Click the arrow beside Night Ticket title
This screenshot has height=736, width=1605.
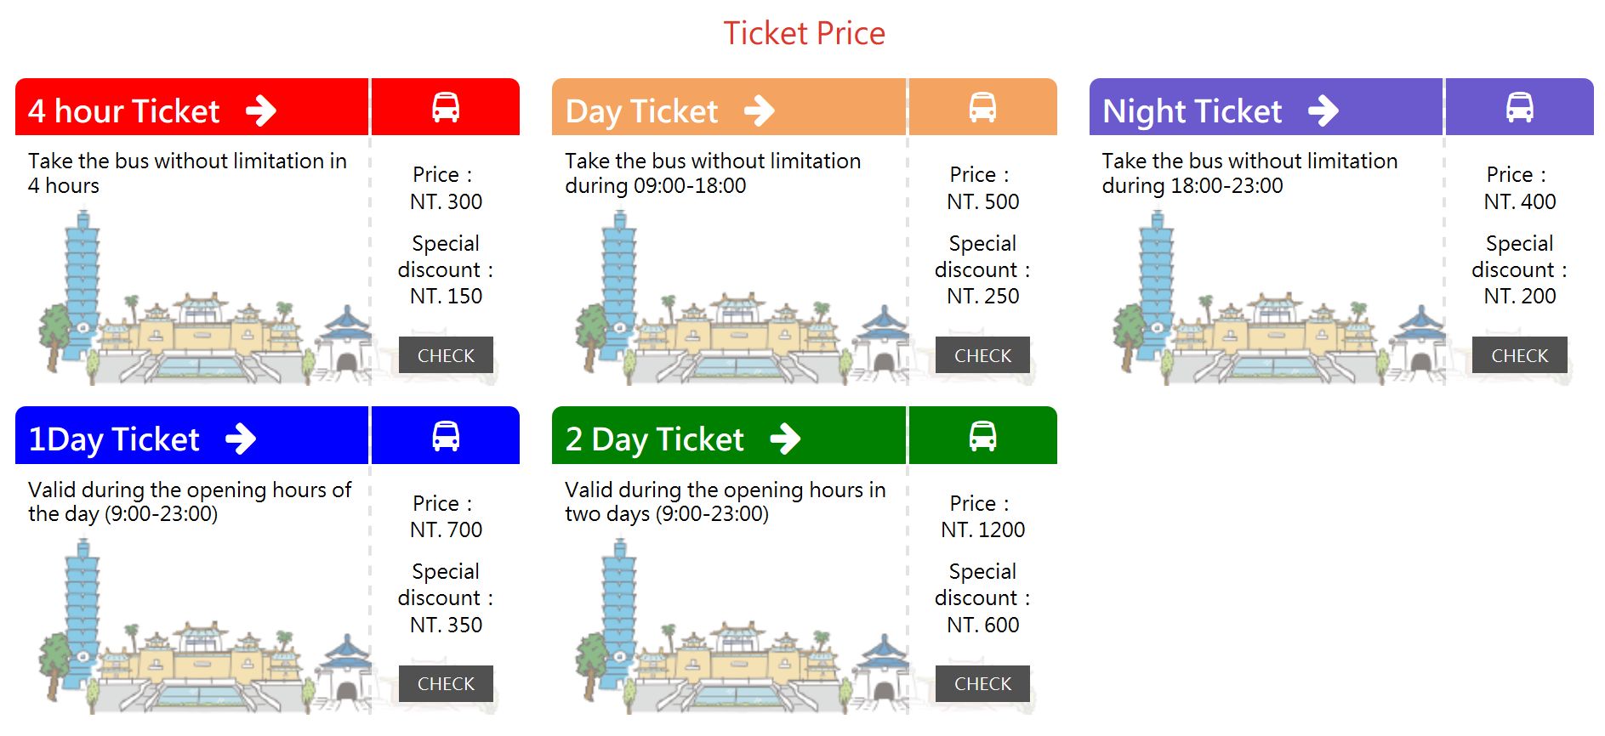(x=1323, y=110)
